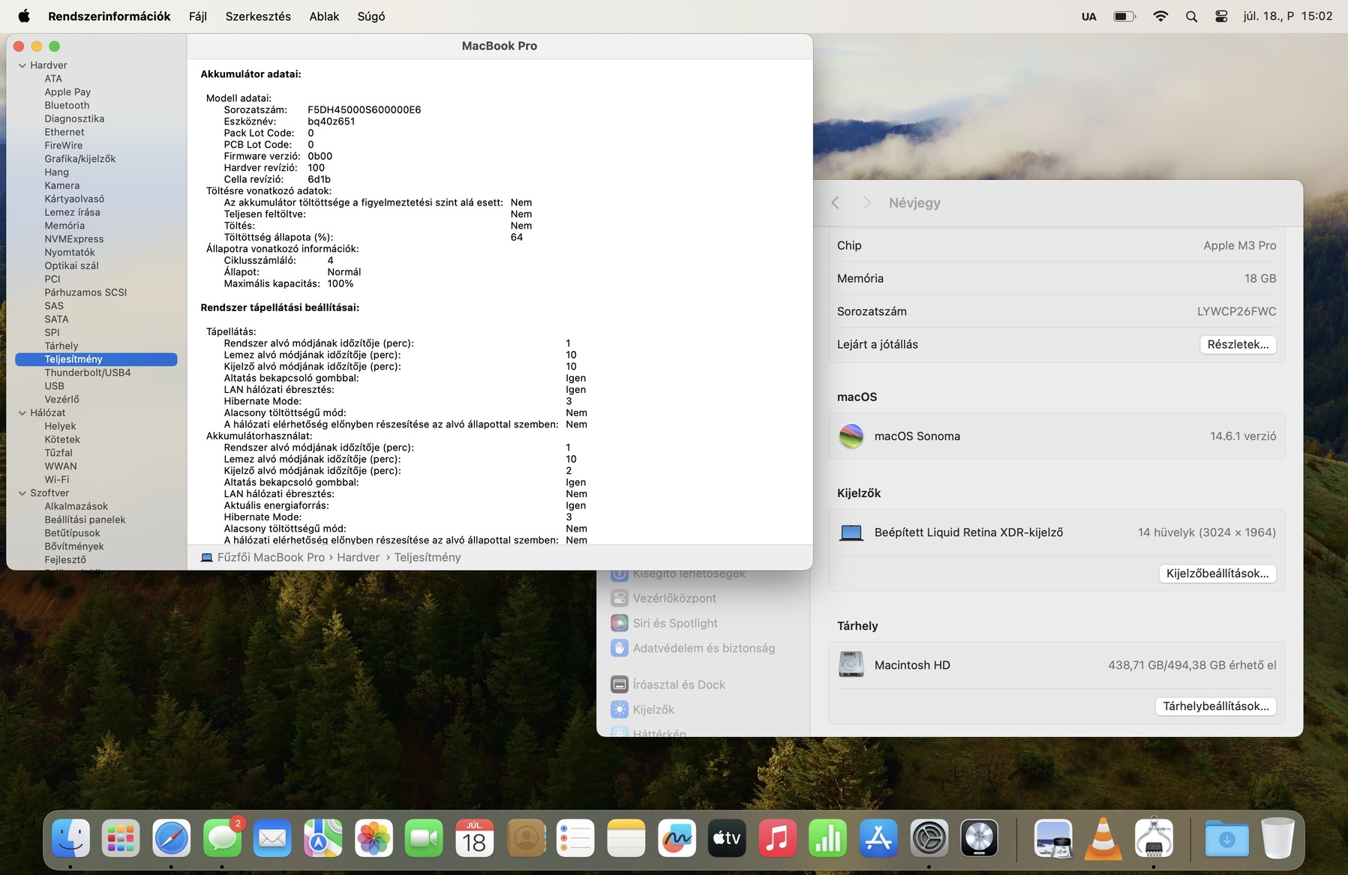Open Spotlight search in the menu bar
The width and height of the screenshot is (1348, 875).
click(x=1191, y=16)
